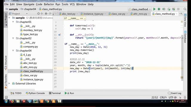Expand External Libraries node
Image resolution: width=191 pixels, height=107 pixels.
pos(9,84)
